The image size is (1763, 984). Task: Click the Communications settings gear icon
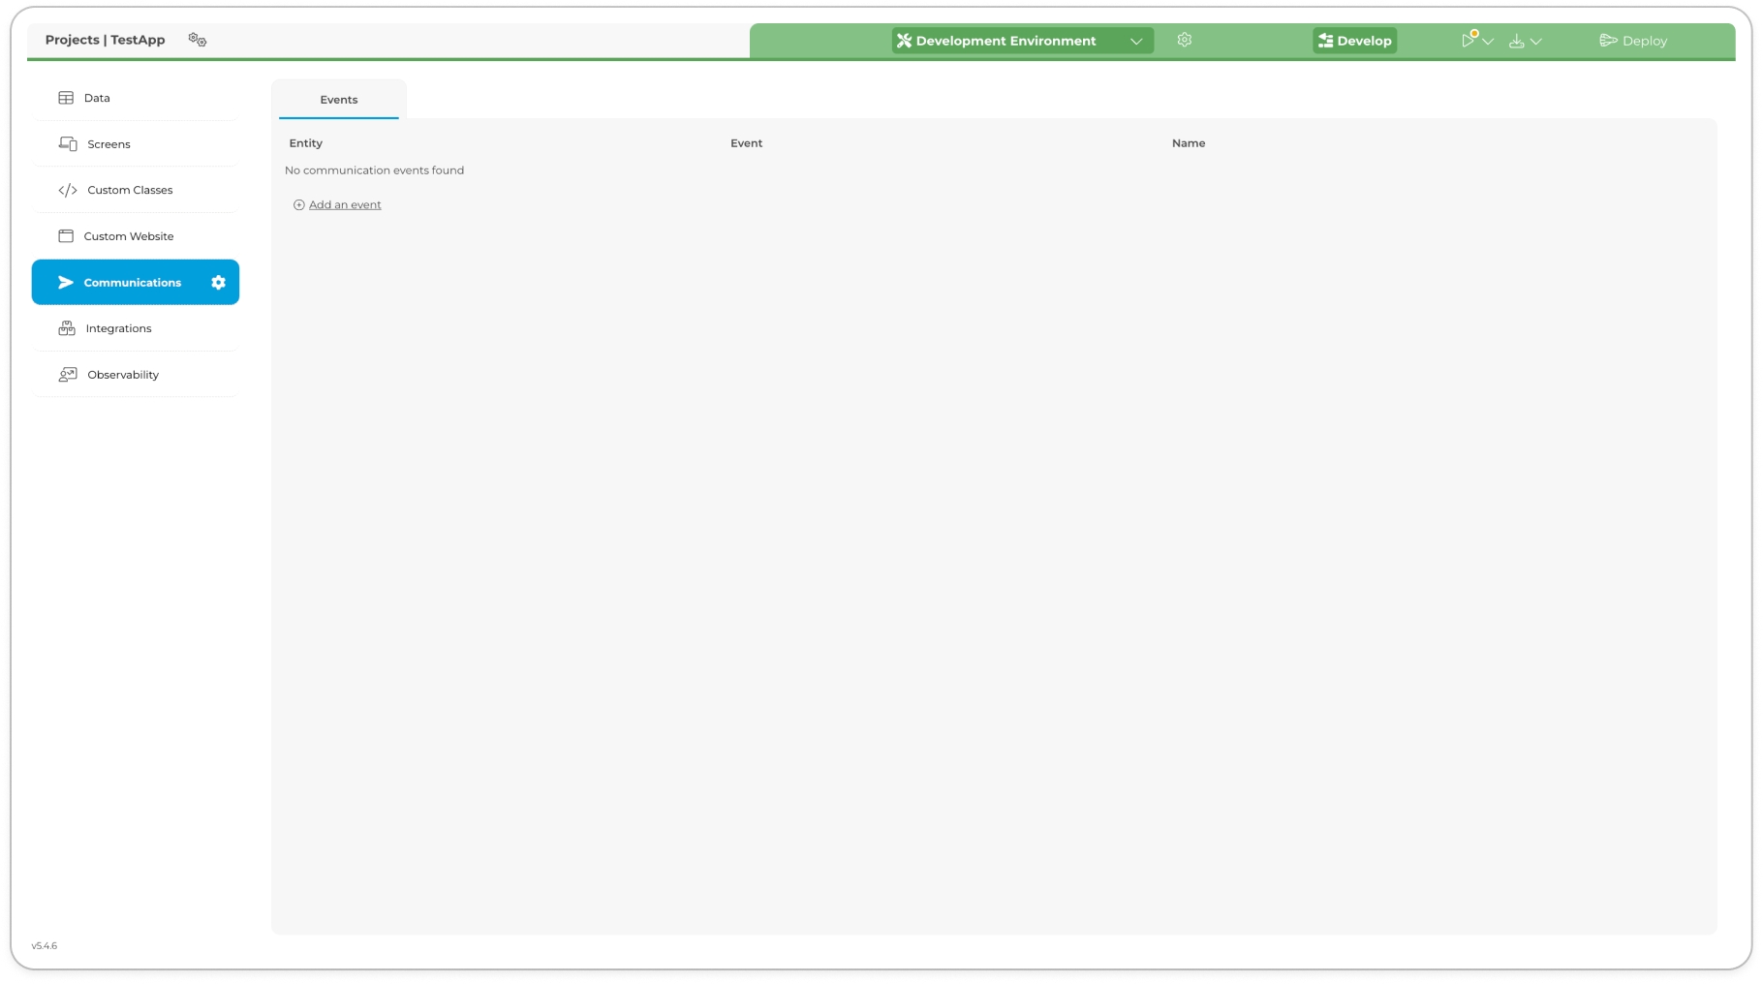coord(218,283)
